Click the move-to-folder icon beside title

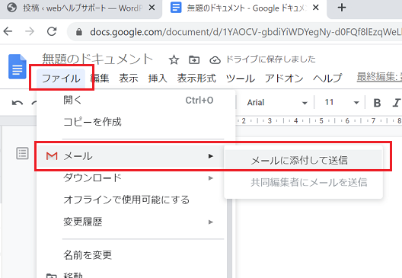(194, 60)
